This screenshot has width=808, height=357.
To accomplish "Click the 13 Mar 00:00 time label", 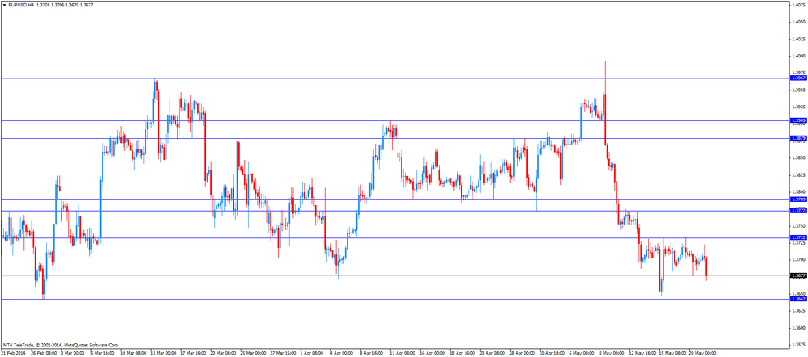I will [163, 354].
